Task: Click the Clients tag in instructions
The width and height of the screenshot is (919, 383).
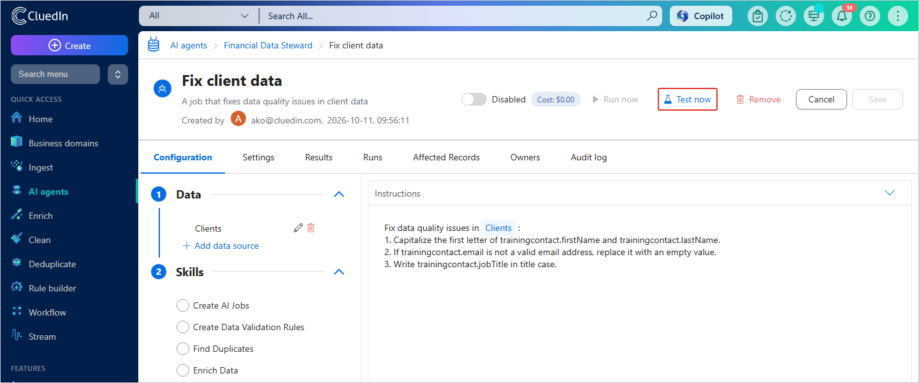Action: coord(498,228)
